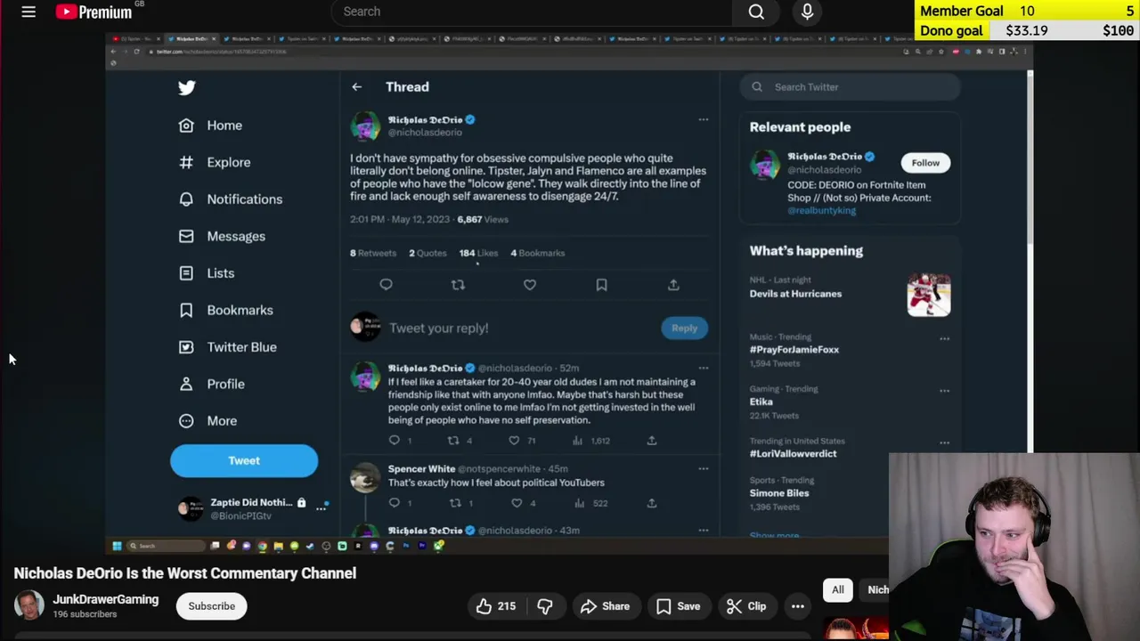Open Bookmarks in Twitter sidebar

tap(225, 311)
